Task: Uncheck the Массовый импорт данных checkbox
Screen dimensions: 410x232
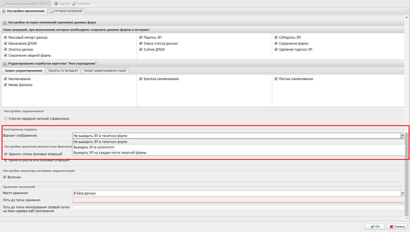Action: click(x=5, y=38)
